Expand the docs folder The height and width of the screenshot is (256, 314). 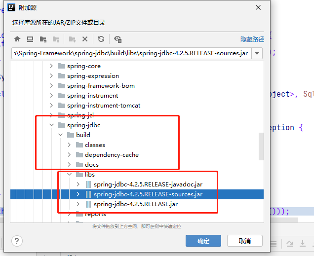coord(69,164)
